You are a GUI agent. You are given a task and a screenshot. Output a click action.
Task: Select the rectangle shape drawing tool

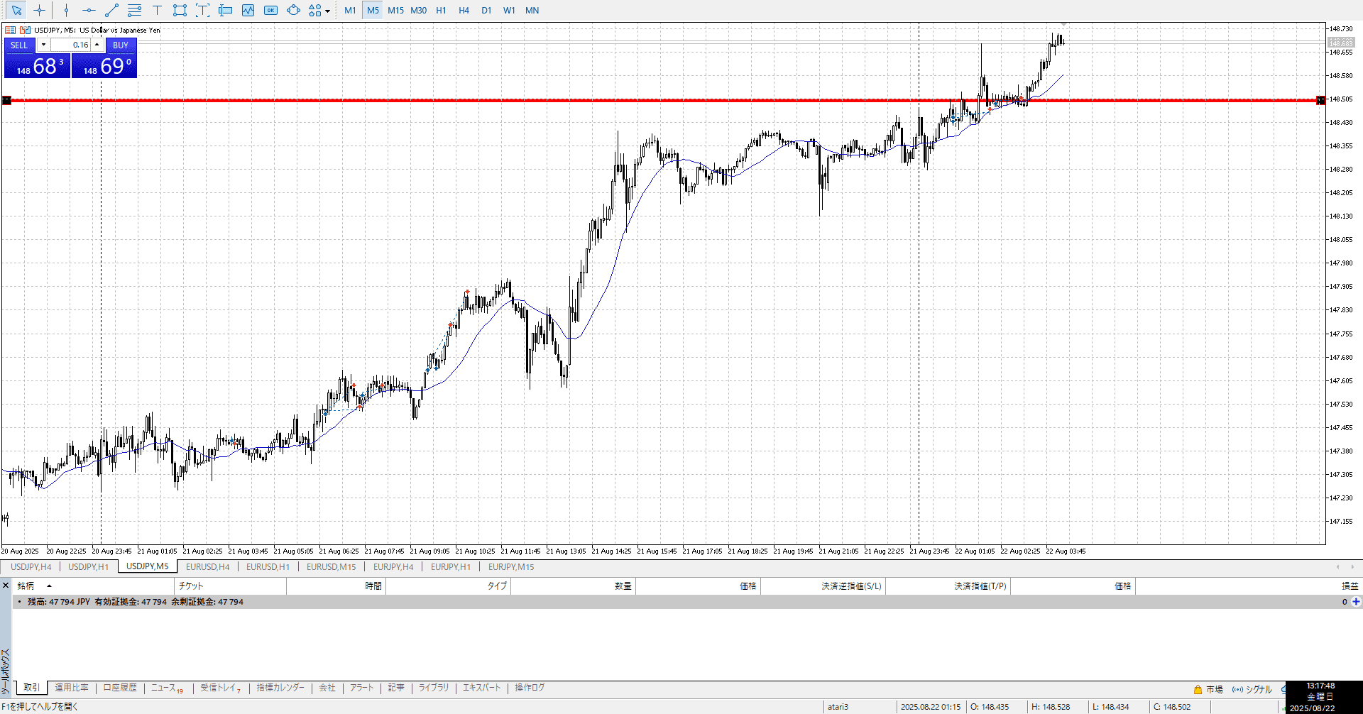coord(180,11)
